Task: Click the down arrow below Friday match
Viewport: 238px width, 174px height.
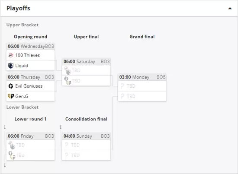Action: click(x=5, y=165)
